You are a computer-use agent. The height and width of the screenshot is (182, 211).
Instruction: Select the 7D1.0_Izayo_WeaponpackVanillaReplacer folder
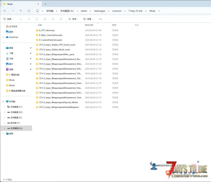pyautogui.click(x=59, y=107)
